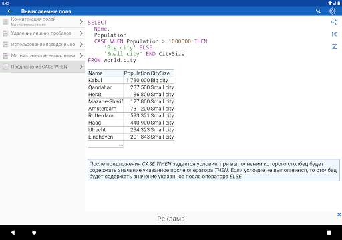Tap the share icon beside the query
The image size is (342, 240).
[334, 22]
